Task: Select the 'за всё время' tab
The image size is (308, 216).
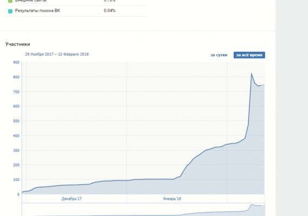Action: click(249, 55)
